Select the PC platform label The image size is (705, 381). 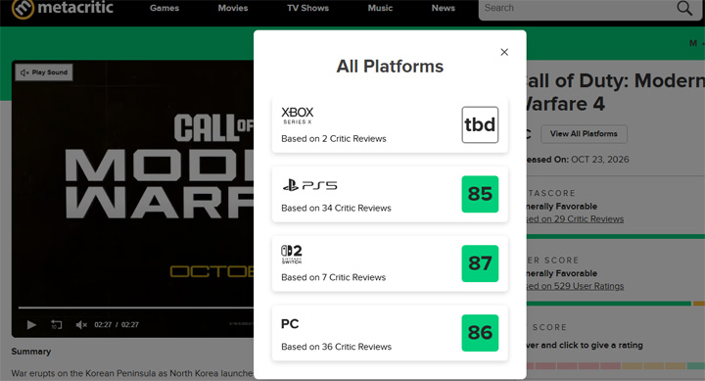tap(290, 324)
